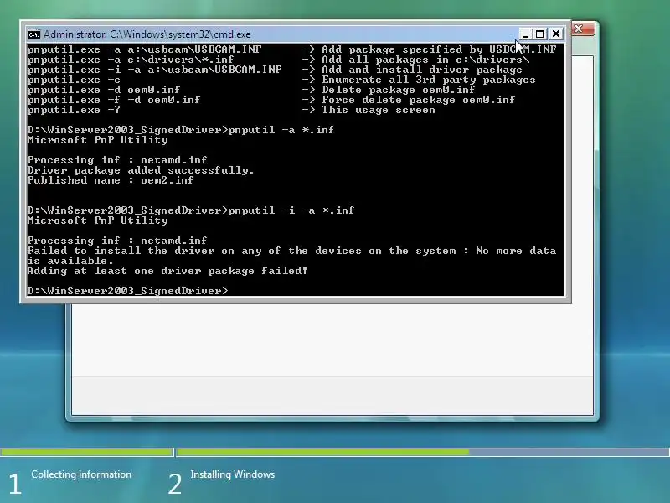Click the Collecting information progress bar
The width and height of the screenshot is (670, 503).
click(86, 452)
